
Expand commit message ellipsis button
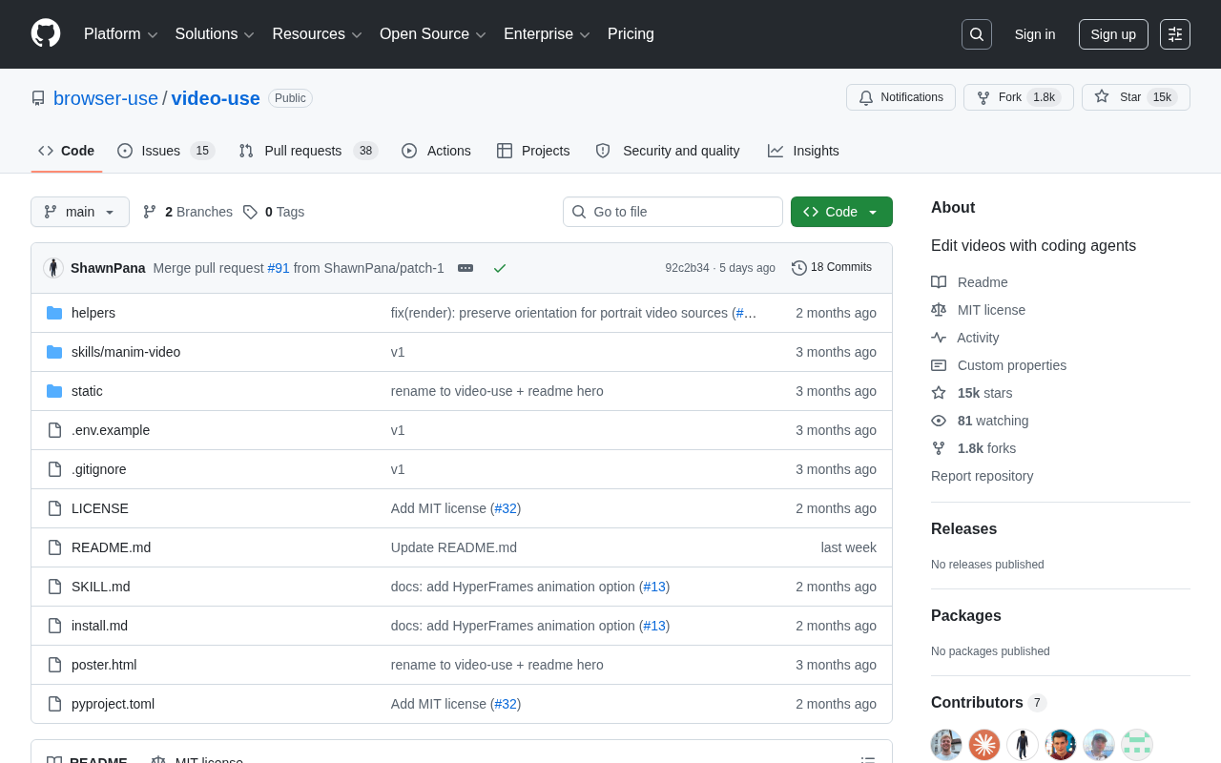[x=466, y=268]
